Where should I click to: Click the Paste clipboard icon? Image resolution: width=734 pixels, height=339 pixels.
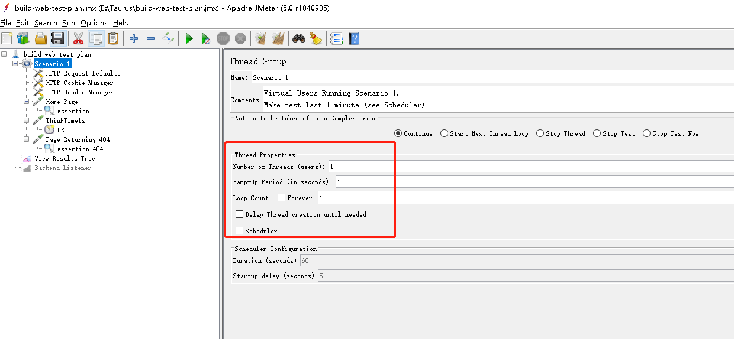pos(112,38)
